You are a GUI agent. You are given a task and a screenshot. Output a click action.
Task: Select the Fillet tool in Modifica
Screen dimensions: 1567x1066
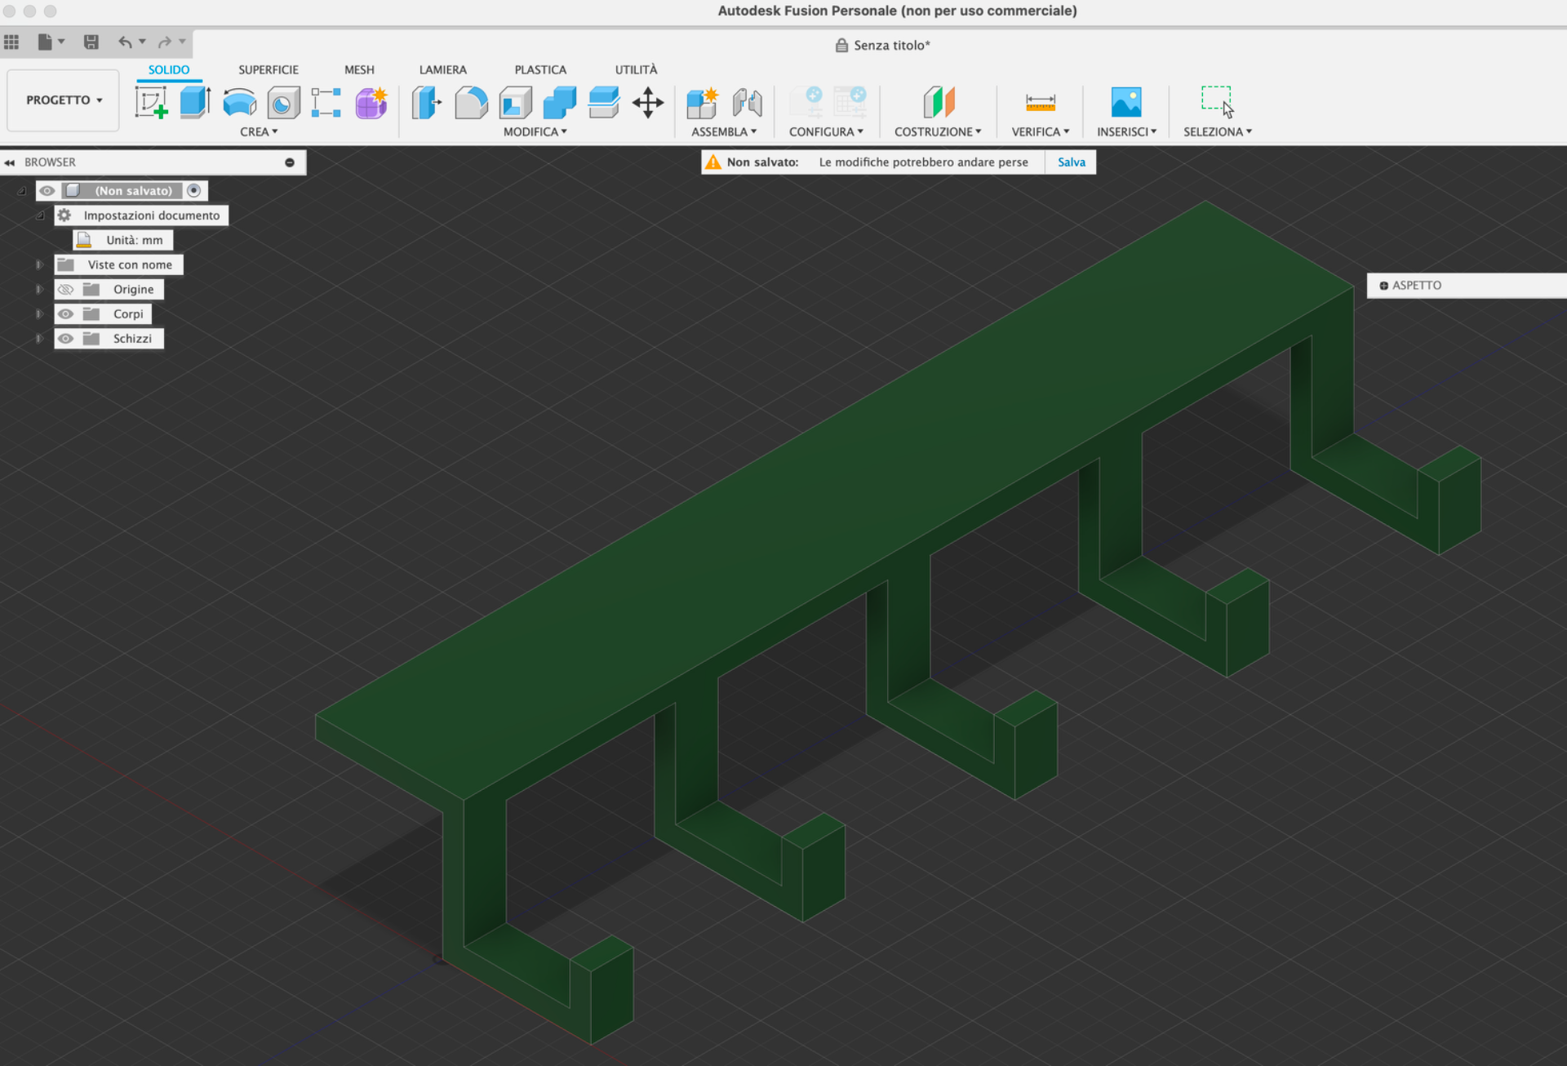pyautogui.click(x=471, y=103)
